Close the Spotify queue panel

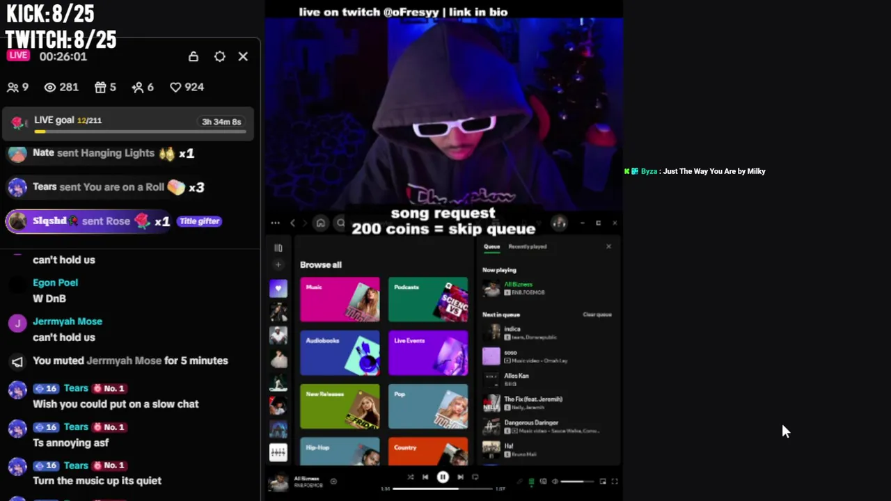(608, 246)
